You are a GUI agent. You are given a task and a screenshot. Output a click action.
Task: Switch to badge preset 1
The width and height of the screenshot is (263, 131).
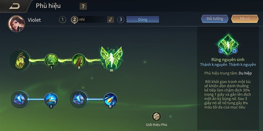[62, 20]
